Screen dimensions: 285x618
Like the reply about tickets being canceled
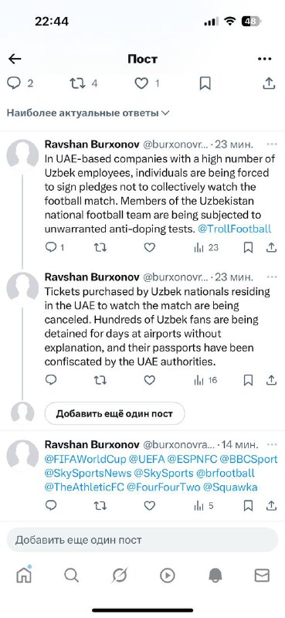[149, 380]
